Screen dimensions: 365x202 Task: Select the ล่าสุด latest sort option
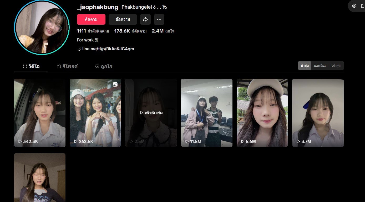(305, 66)
